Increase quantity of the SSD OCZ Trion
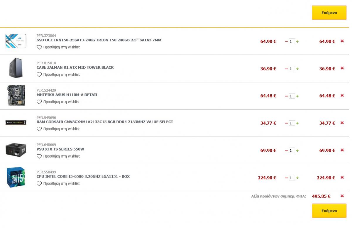The height and width of the screenshot is (228, 352). (x=297, y=42)
